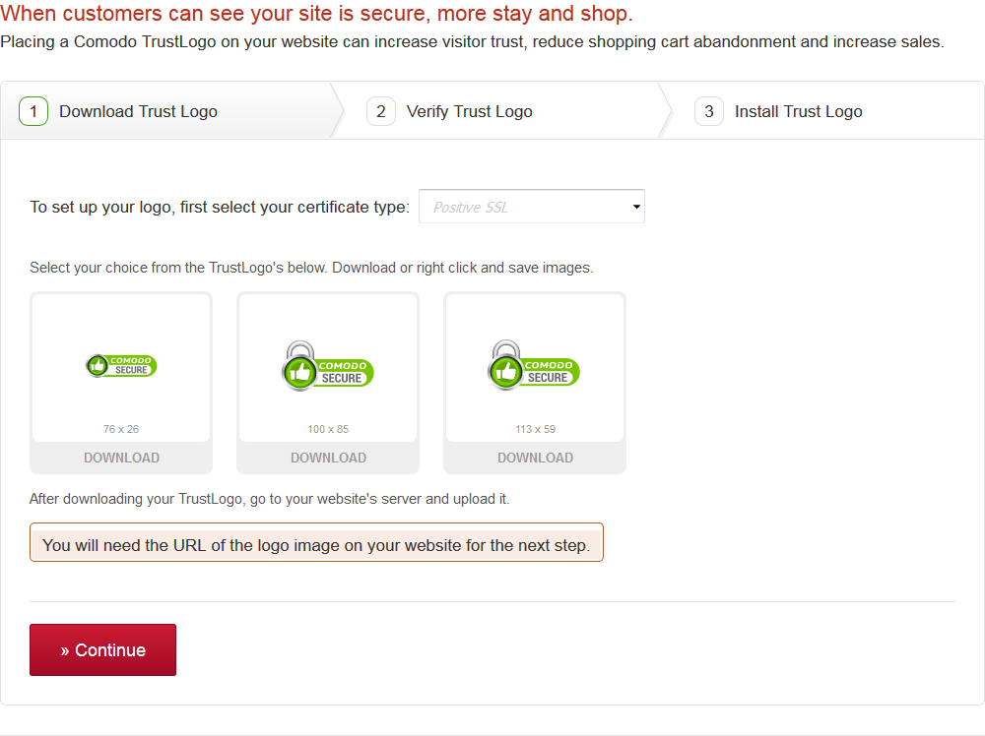This screenshot has width=985, height=736.
Task: Click the 76 x 26 size label
Action: coord(121,429)
